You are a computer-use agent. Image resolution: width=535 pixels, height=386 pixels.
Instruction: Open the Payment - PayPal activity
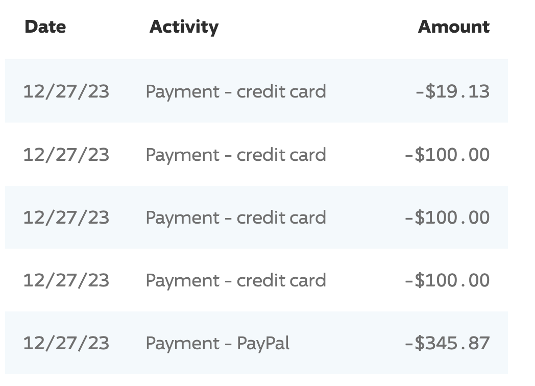coord(217,343)
